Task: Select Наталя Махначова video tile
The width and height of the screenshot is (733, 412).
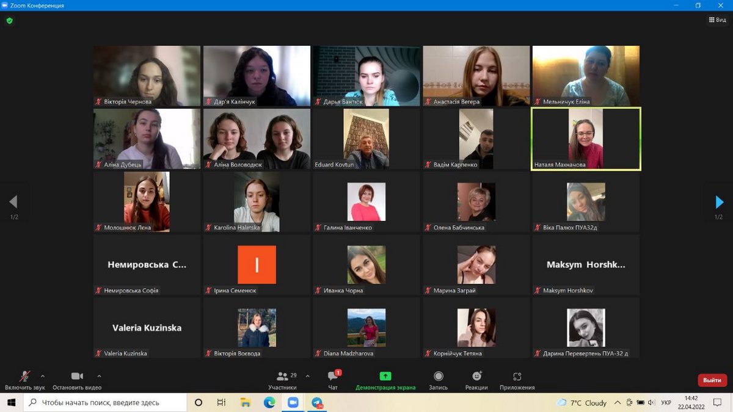Action: (x=586, y=139)
